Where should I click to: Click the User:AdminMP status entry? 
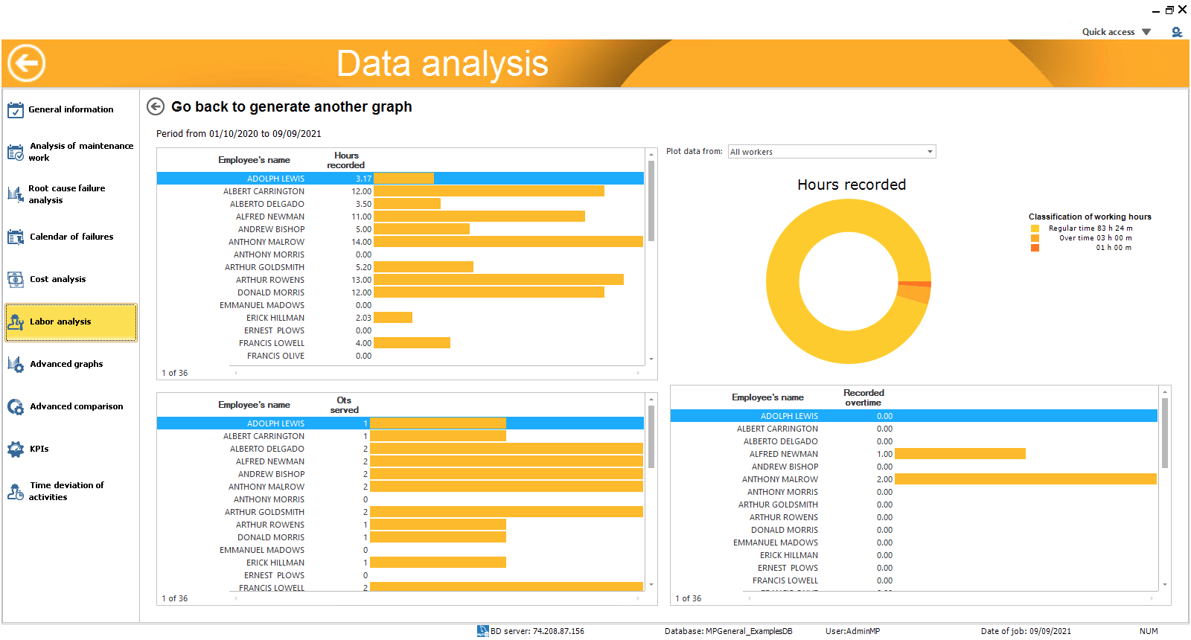click(852, 631)
